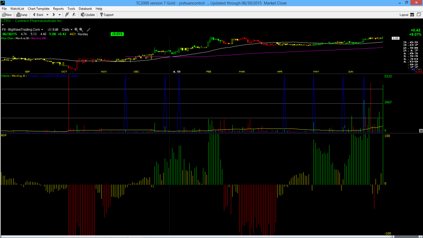Restore the TC2000 window size
The height and width of the screenshot is (238, 423).
(406, 3)
